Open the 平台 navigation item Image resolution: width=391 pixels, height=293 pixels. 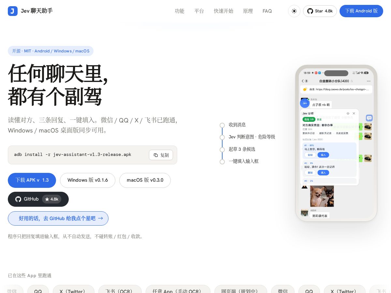pyautogui.click(x=199, y=11)
